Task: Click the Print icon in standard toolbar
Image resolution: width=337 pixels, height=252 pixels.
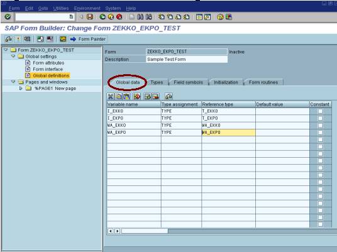Action: pos(132,17)
